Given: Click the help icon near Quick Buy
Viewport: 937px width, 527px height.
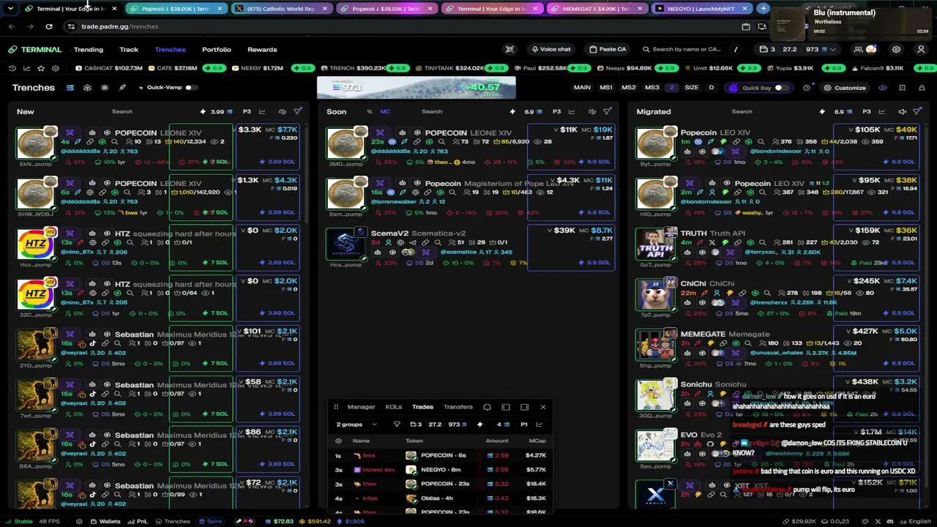Looking at the screenshot, I should click(x=807, y=88).
